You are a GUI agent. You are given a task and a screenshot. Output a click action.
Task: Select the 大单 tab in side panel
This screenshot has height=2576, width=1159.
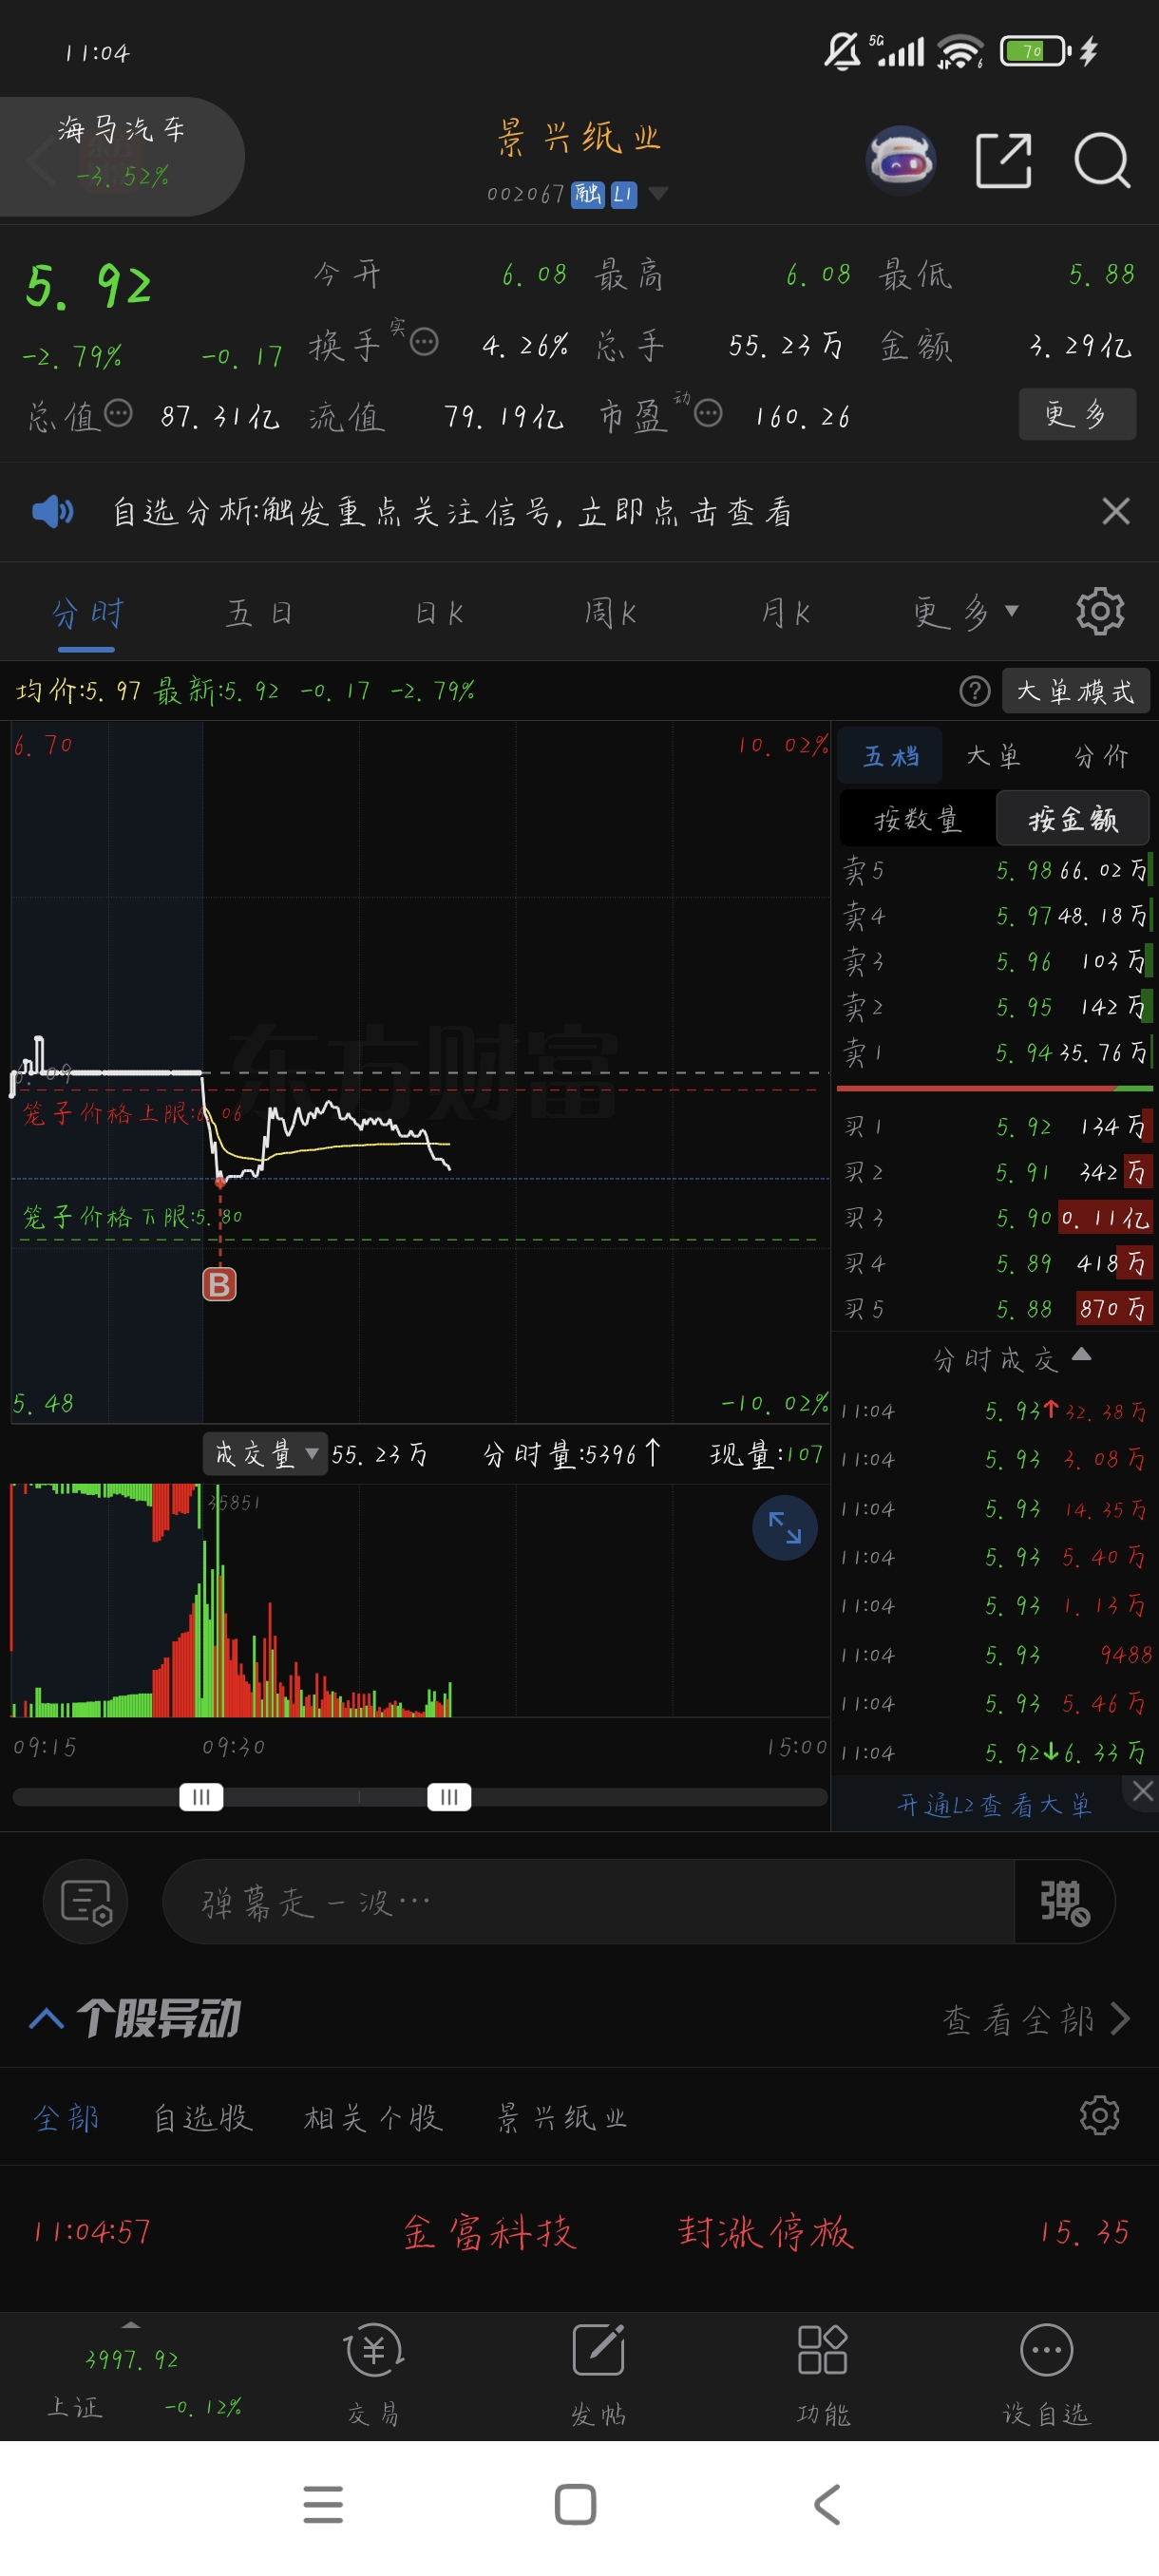pos(993,755)
